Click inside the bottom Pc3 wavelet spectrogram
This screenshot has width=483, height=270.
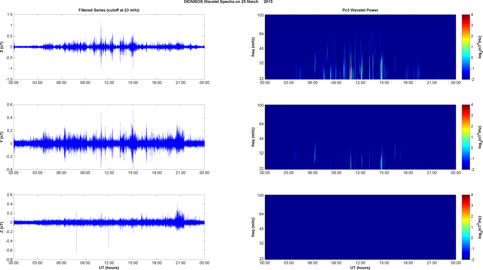360,227
